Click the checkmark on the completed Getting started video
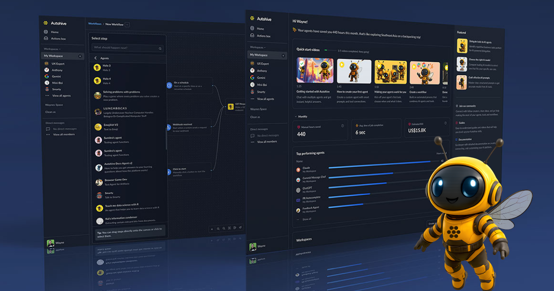 point(302,63)
